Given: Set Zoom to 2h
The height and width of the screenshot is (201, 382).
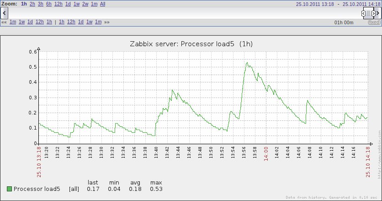Looking at the screenshot, I should 32,4.
